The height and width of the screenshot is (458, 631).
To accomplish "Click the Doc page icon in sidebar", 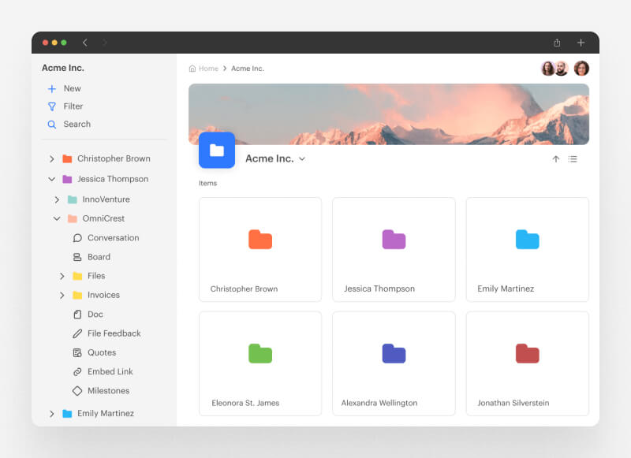I will (77, 315).
